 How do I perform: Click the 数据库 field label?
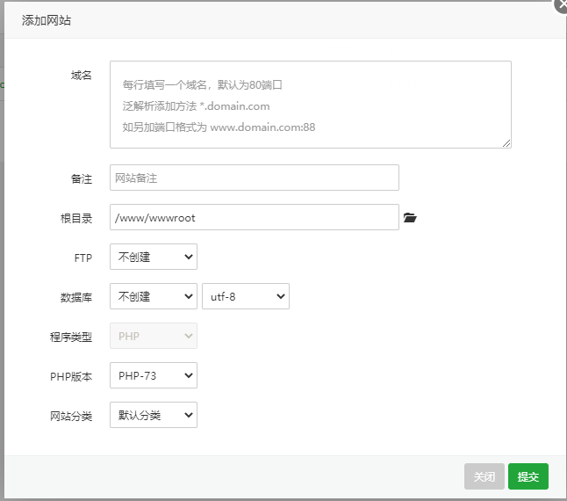pos(76,297)
